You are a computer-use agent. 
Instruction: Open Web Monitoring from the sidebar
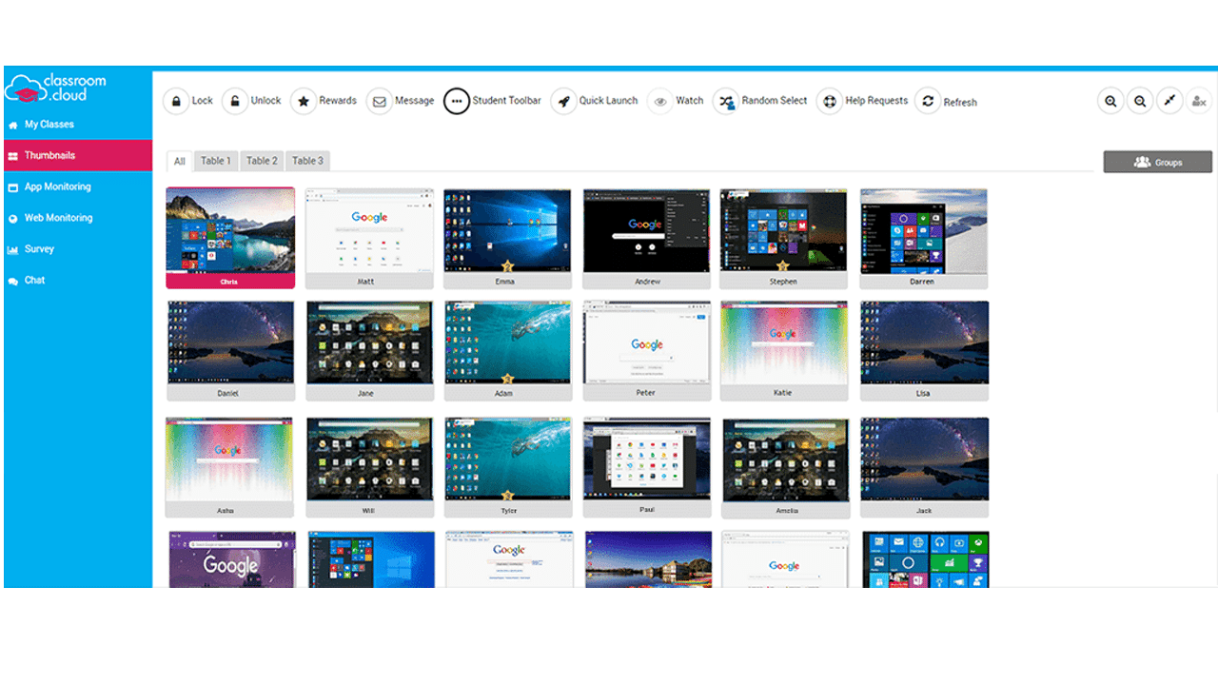pyautogui.click(x=58, y=218)
